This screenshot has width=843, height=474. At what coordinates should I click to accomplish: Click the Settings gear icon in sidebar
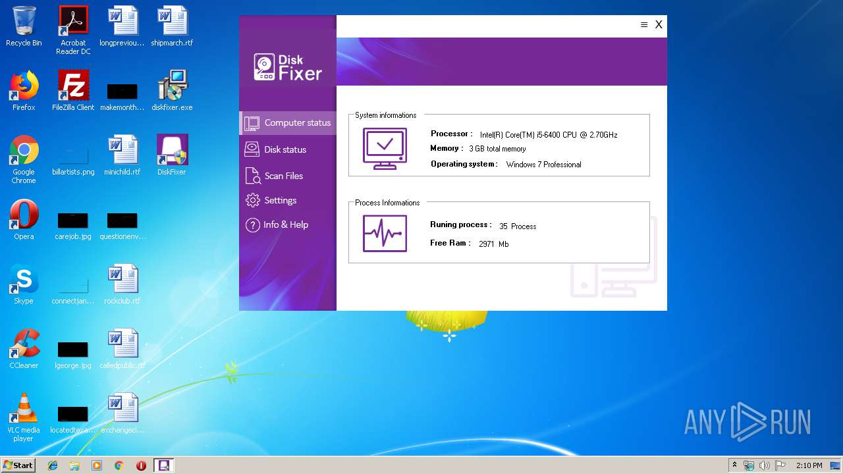click(x=252, y=200)
